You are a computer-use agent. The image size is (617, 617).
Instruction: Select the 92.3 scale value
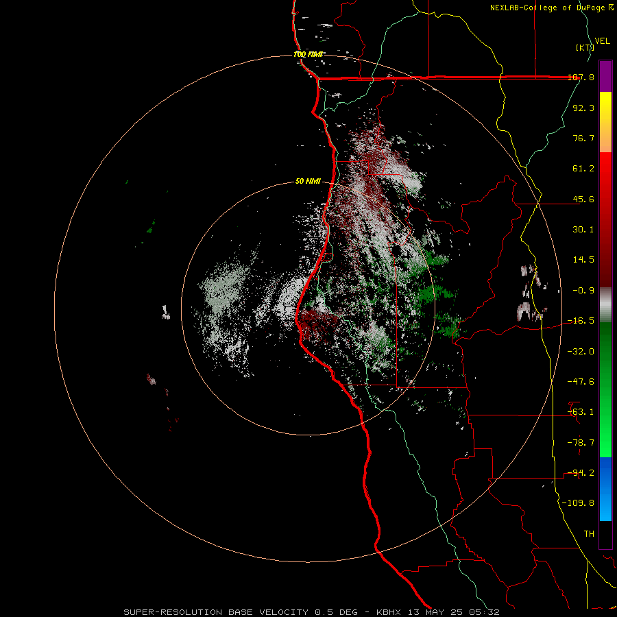[583, 108]
